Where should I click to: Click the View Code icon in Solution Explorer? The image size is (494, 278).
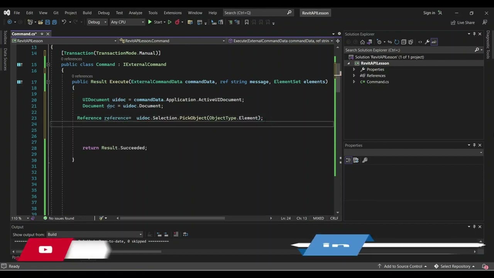(420, 42)
